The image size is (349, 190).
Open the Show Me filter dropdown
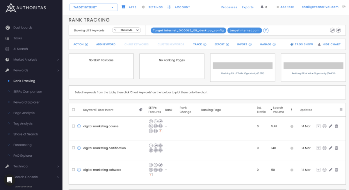(x=126, y=30)
